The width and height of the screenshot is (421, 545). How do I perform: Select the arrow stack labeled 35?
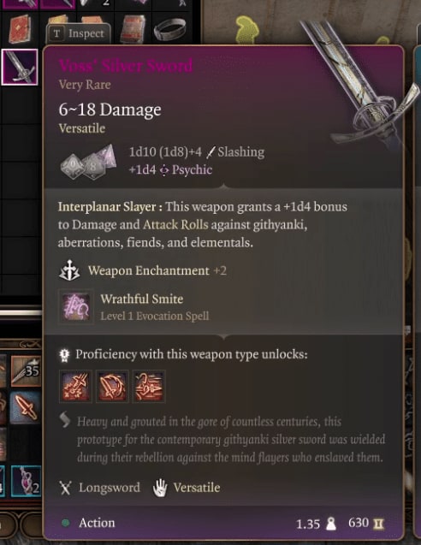pyautogui.click(x=26, y=371)
